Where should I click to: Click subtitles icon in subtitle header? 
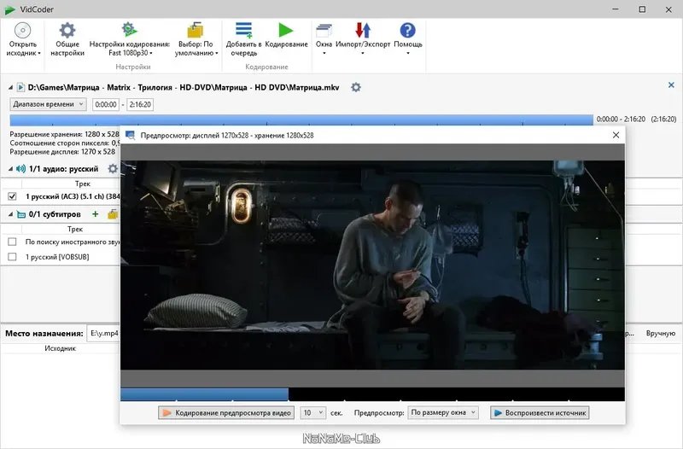[20, 214]
